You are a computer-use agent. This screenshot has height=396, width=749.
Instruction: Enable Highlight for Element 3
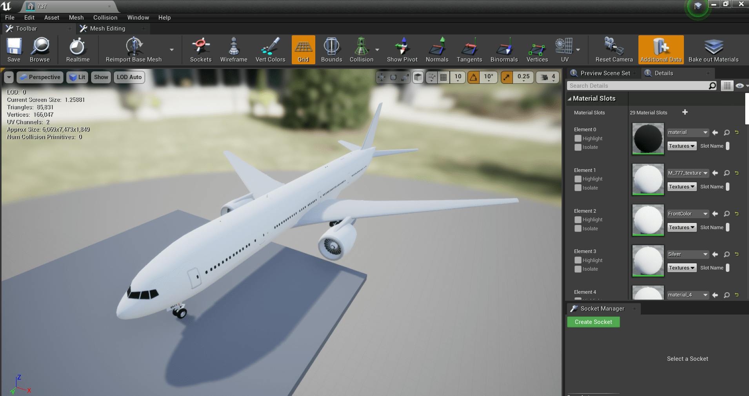578,260
